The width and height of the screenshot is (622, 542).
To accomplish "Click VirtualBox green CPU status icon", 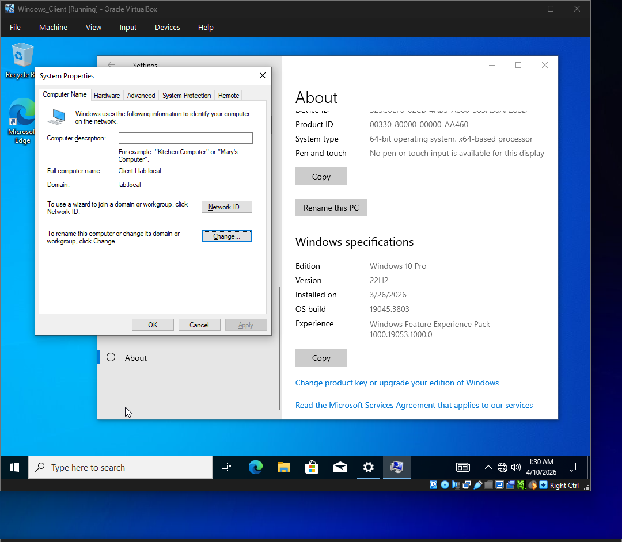I will [521, 485].
